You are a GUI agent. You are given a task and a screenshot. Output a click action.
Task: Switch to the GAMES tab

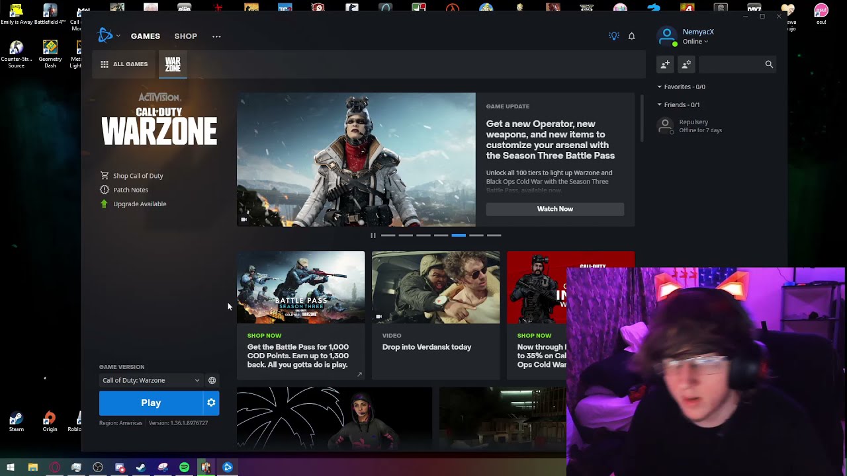tap(146, 36)
